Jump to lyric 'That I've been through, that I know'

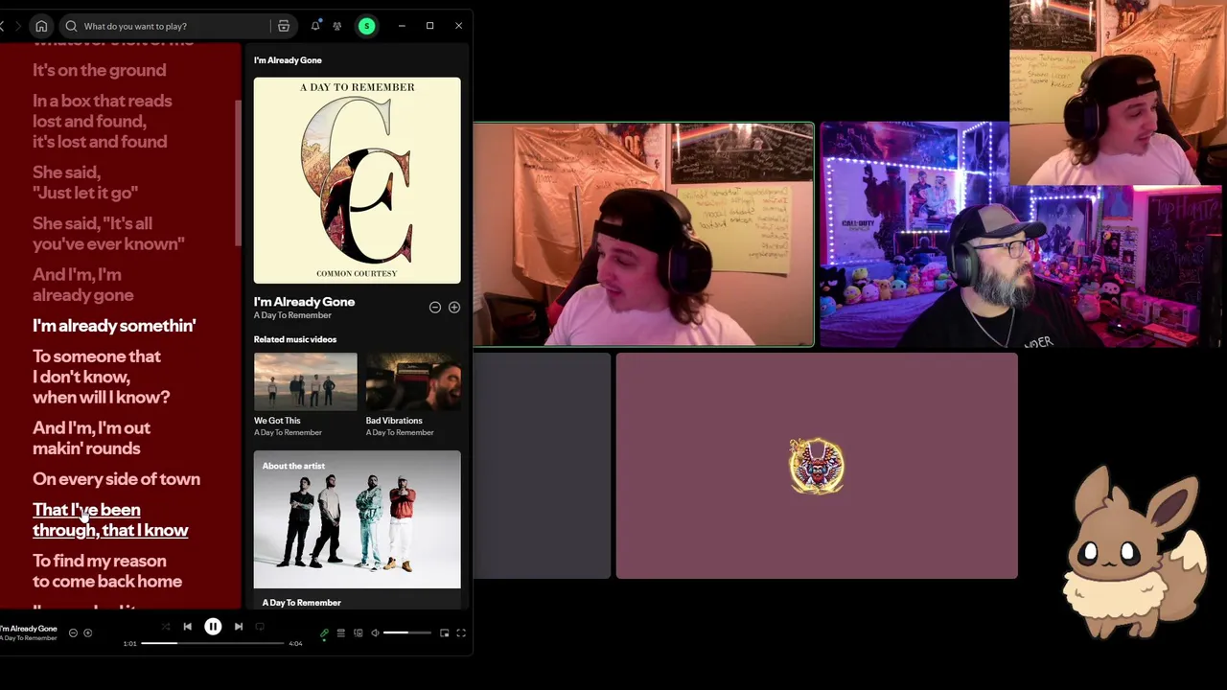coord(110,519)
